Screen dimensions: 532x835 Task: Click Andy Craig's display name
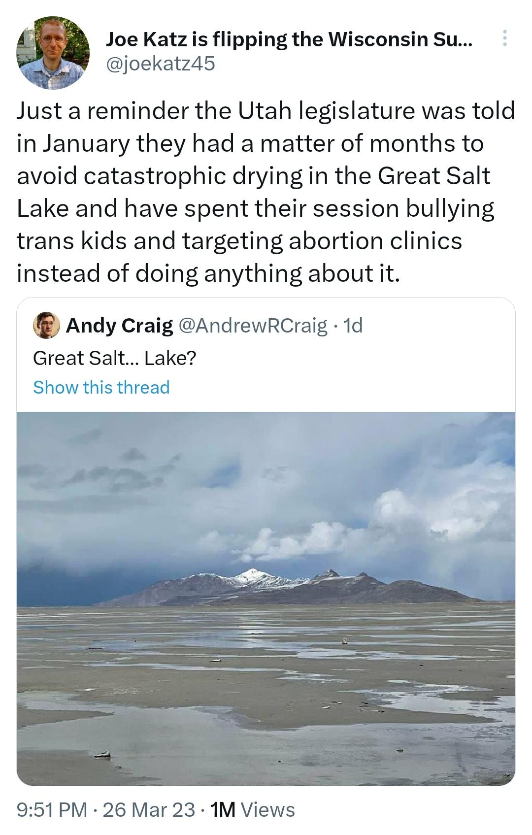(120, 326)
